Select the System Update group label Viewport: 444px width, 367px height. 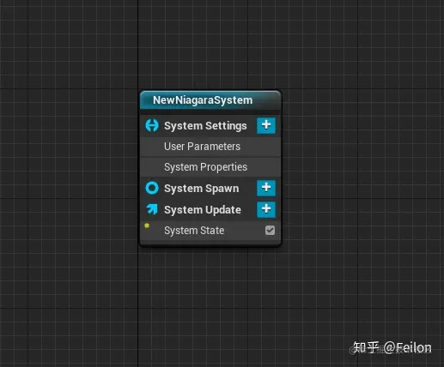(x=203, y=210)
